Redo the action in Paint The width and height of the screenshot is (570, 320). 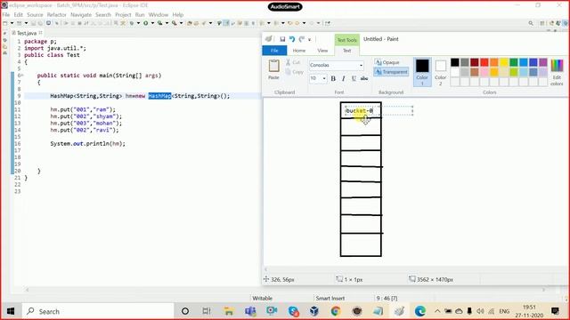coord(301,39)
